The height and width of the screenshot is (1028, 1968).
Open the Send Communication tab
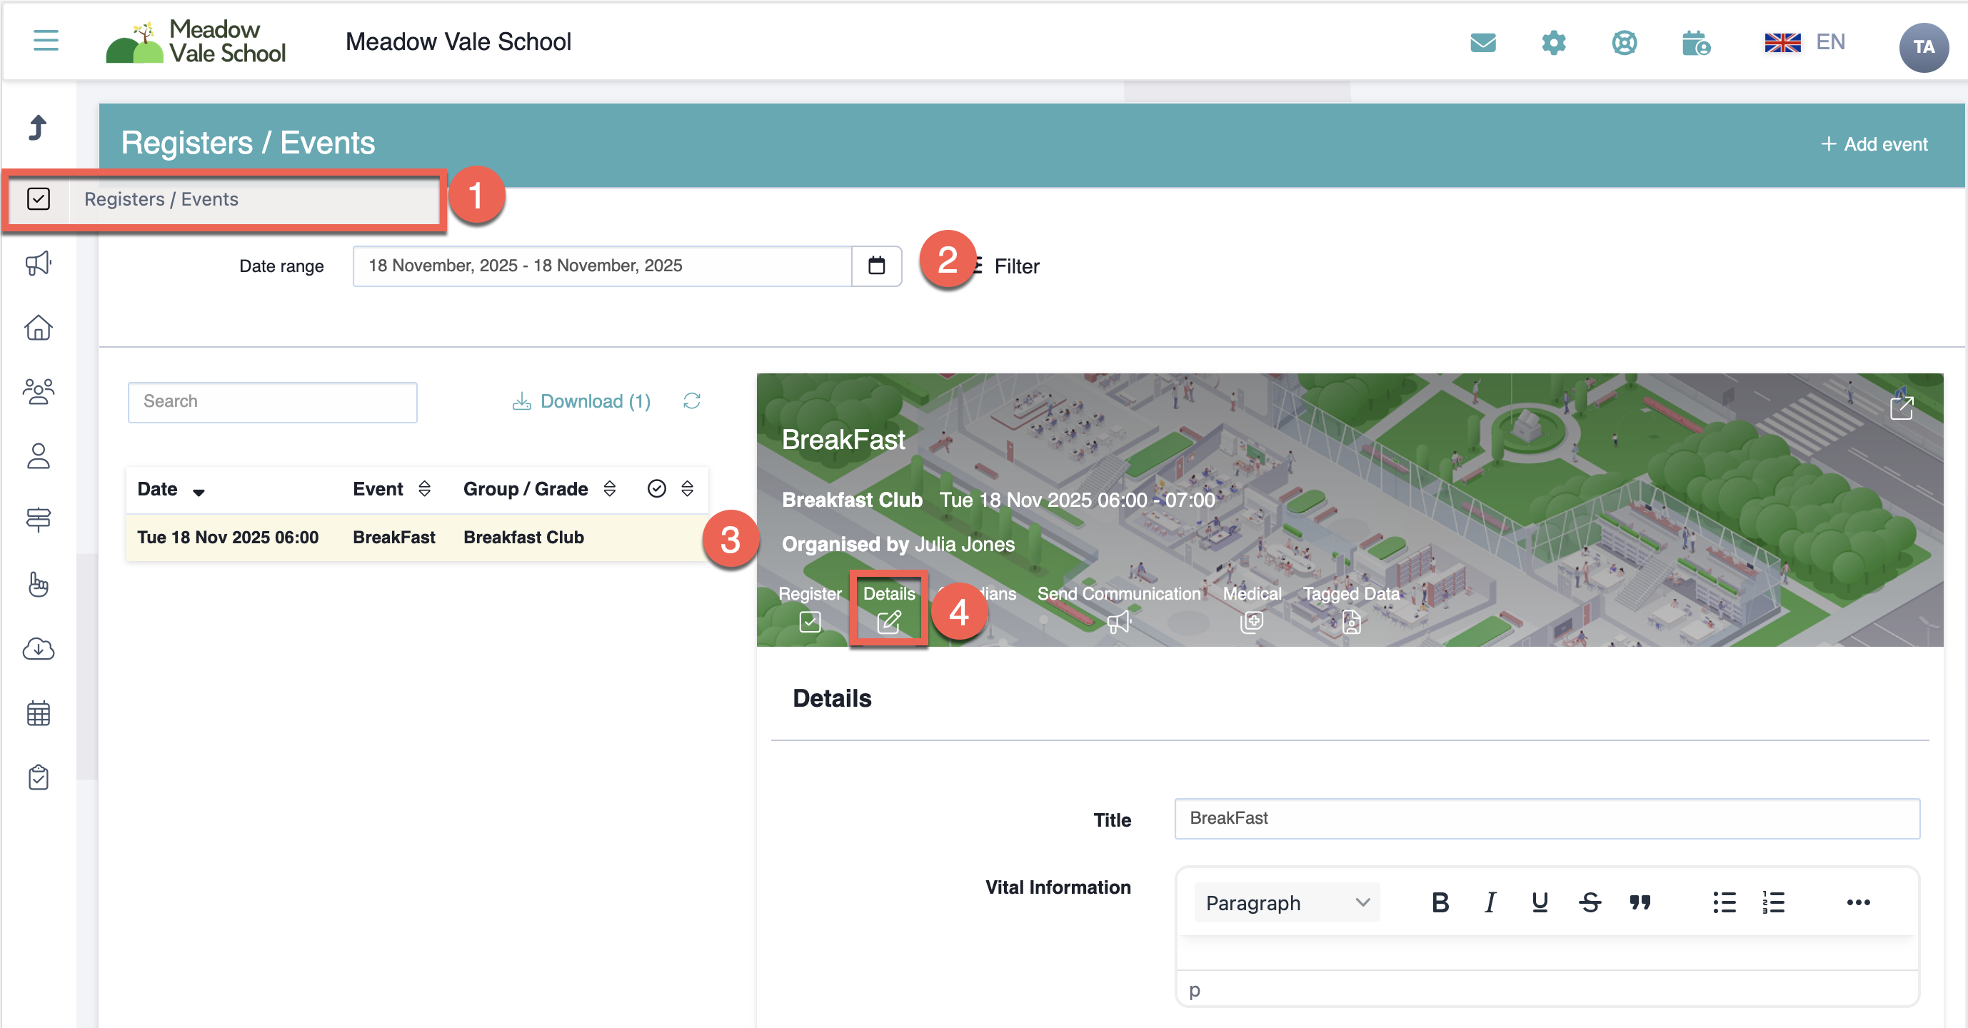1118,608
